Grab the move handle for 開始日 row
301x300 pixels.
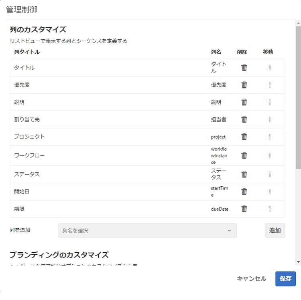[270, 191]
